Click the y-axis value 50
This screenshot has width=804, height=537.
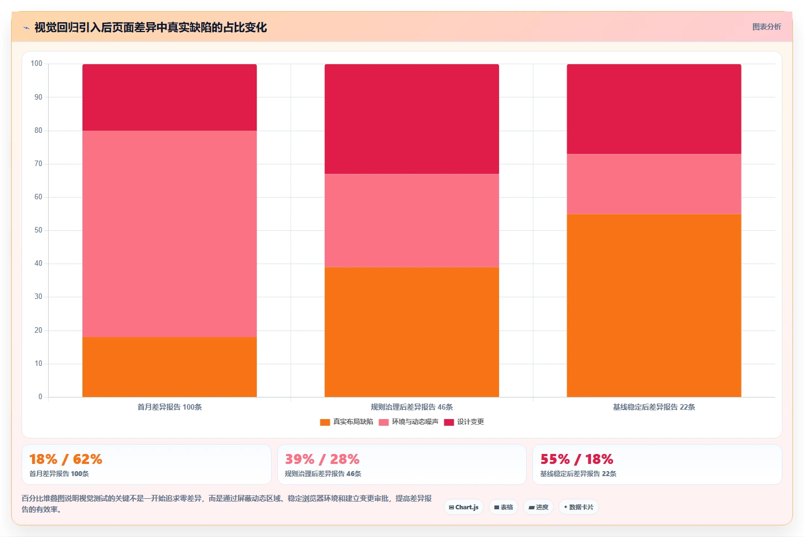point(38,230)
